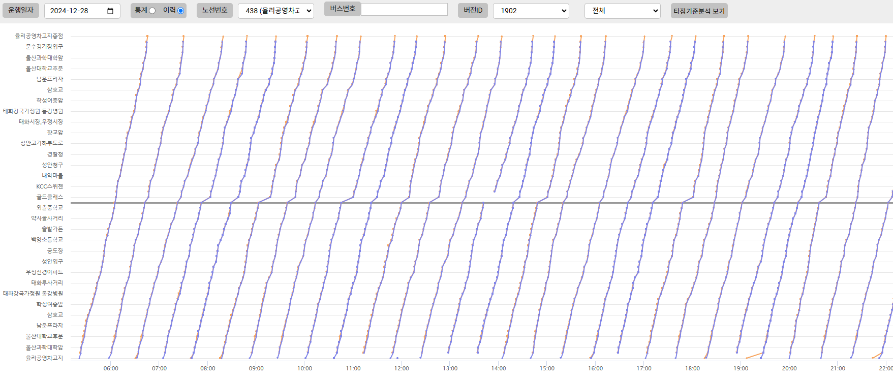893x380 pixels.
Task: Click the 율리공영차고지종점 stop label at top
Action: coord(39,36)
